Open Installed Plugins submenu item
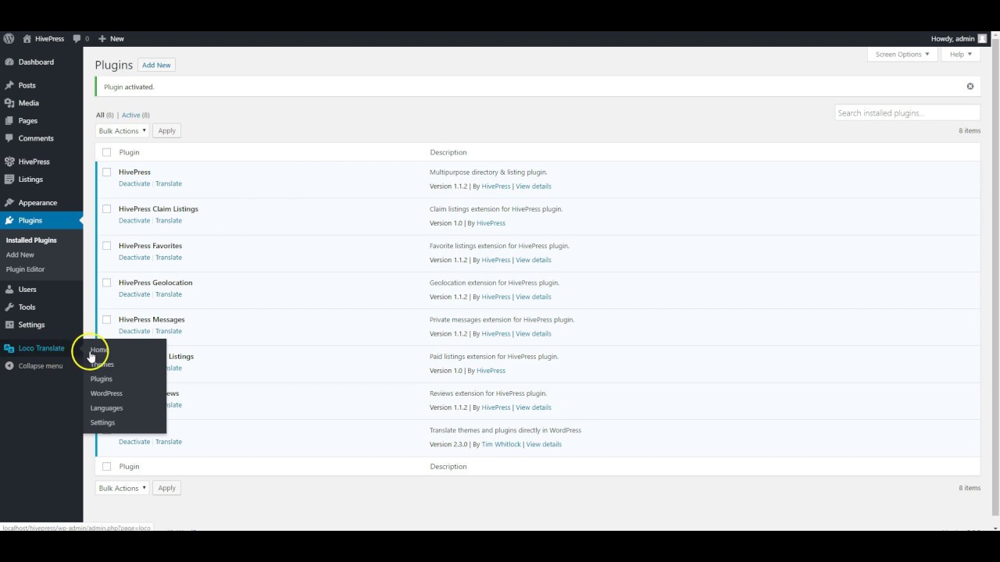This screenshot has width=1000, height=562. [31, 240]
